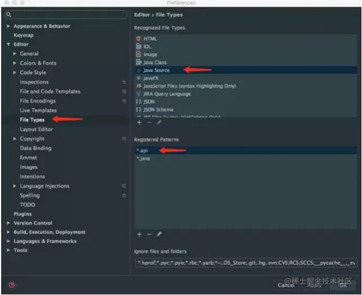Open File and Code Templates
The image size is (362, 295).
coord(50,92)
